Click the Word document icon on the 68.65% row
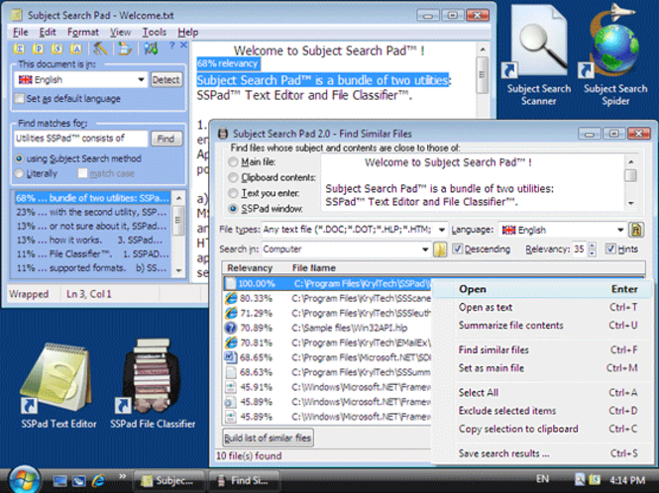This screenshot has width=659, height=493. tap(231, 357)
